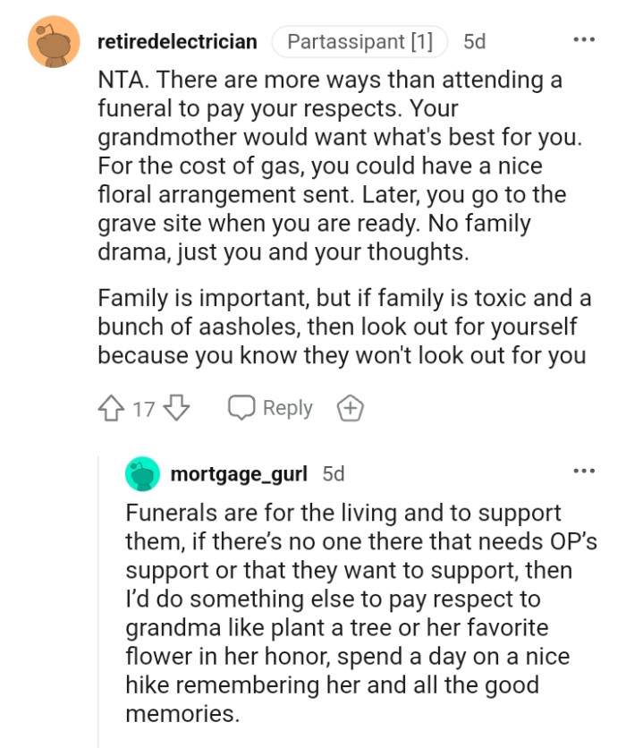626x748 pixels.
Task: Open the overflow menu on retiredelectrician's comment
Action: click(x=586, y=38)
